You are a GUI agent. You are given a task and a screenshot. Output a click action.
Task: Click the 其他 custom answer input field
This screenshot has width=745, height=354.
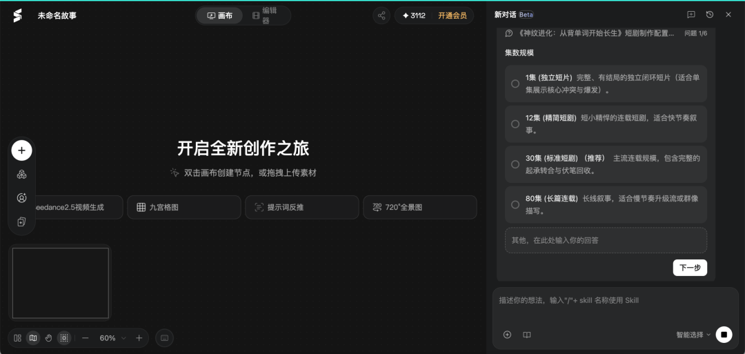(606, 240)
